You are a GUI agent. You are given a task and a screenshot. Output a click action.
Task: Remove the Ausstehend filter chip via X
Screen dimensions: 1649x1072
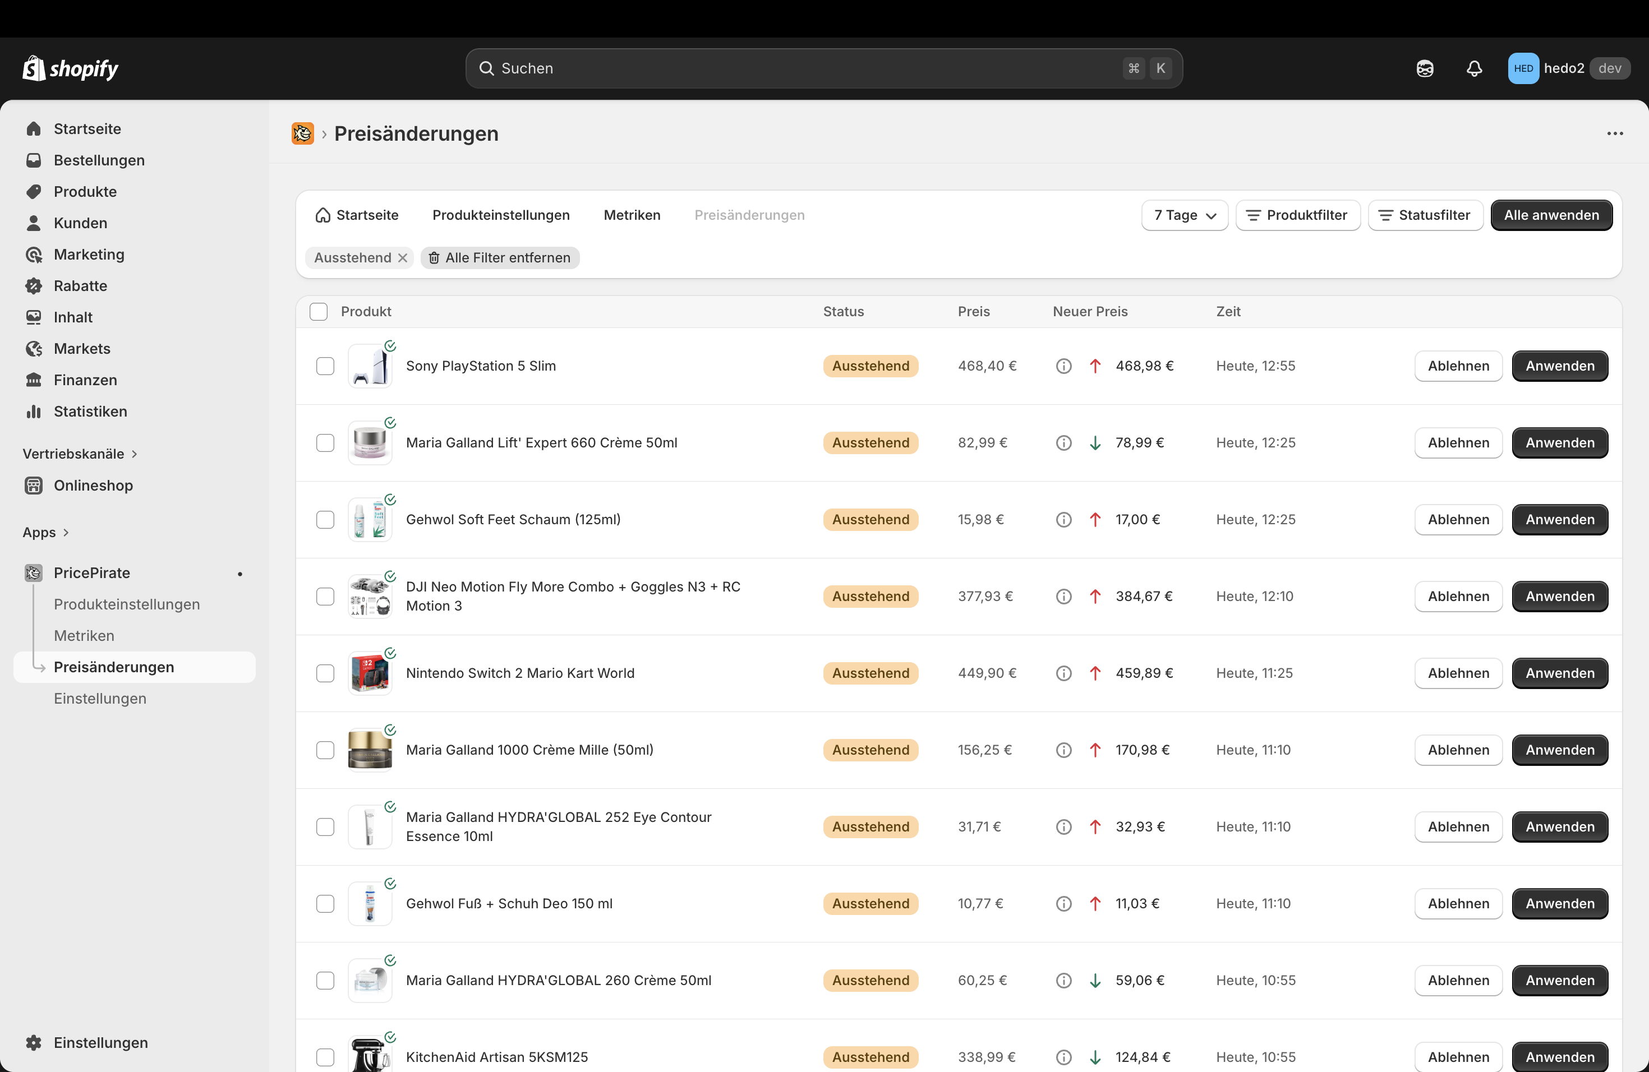click(x=403, y=257)
